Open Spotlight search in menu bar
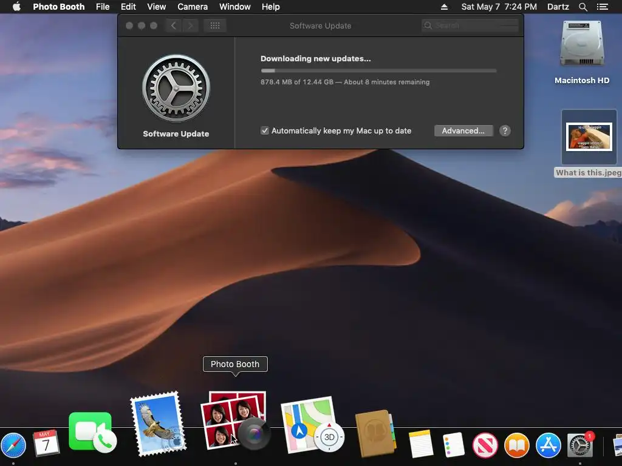This screenshot has width=622, height=466. click(583, 7)
